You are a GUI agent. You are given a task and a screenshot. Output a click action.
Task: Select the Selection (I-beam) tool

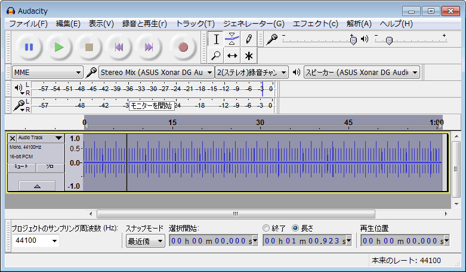coord(216,39)
